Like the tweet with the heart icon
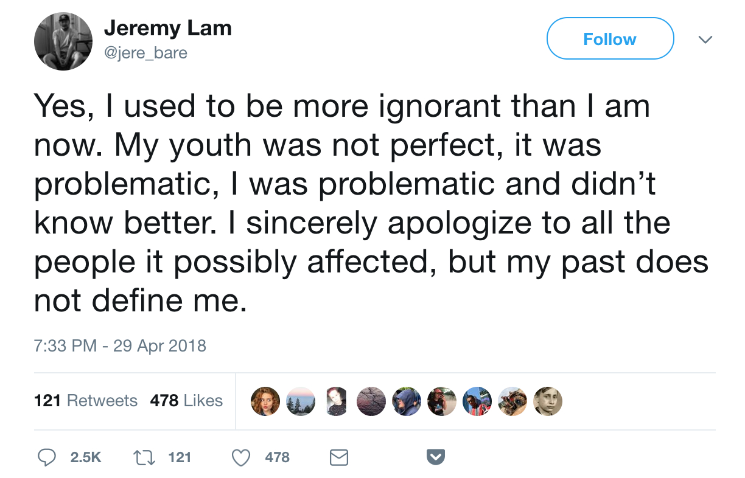Image resolution: width=745 pixels, height=478 pixels. (x=241, y=457)
